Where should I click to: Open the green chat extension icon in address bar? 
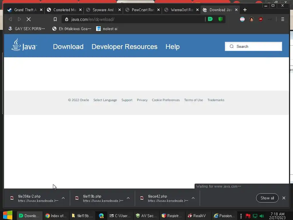tap(210, 19)
